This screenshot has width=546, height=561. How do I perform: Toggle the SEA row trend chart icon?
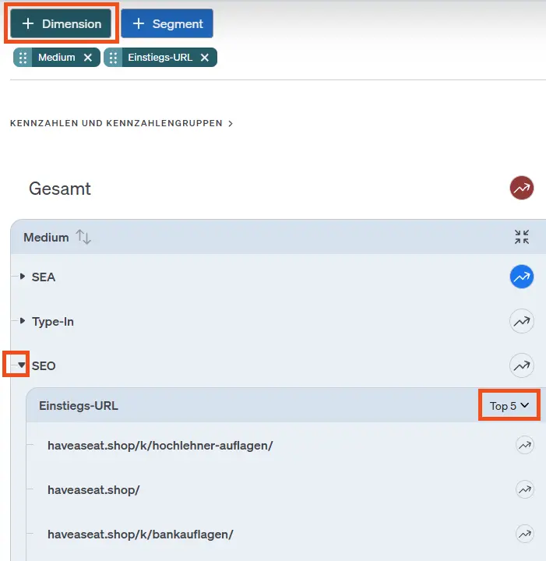click(x=521, y=277)
